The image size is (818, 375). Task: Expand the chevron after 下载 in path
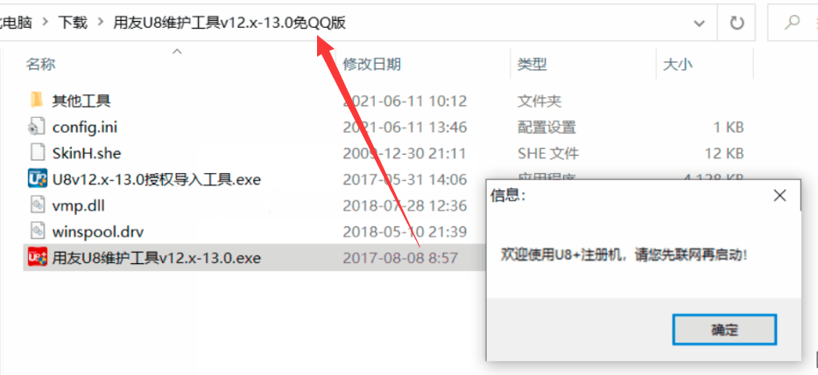click(101, 23)
